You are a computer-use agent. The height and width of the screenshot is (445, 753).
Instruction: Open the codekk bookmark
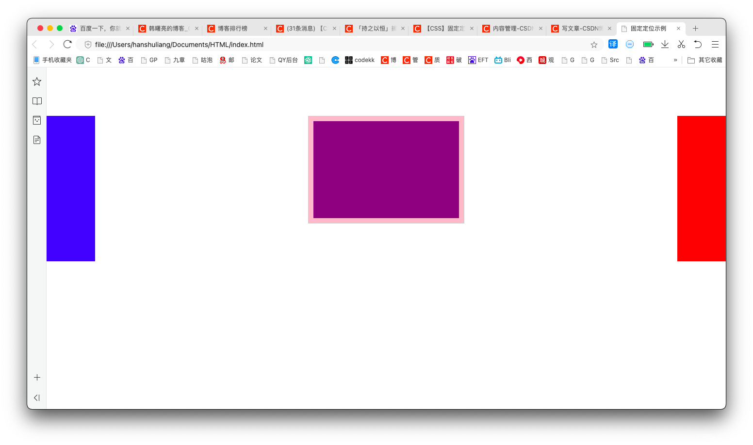[360, 60]
